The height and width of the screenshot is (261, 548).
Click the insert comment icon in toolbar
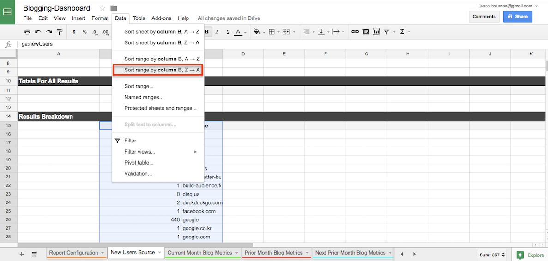(x=366, y=32)
